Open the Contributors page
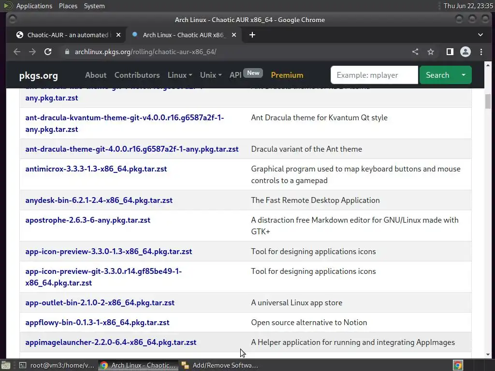Image resolution: width=495 pixels, height=371 pixels. click(137, 75)
